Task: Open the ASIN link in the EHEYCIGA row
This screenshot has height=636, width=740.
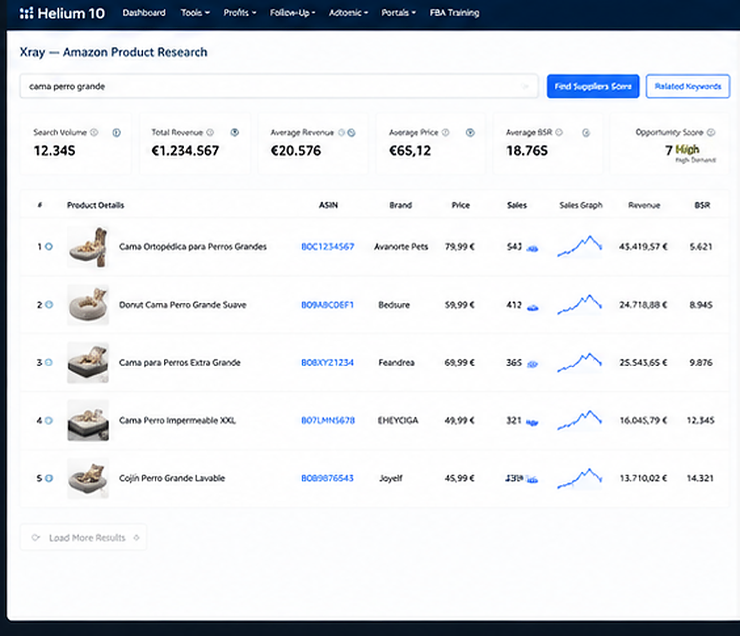Action: click(x=328, y=420)
